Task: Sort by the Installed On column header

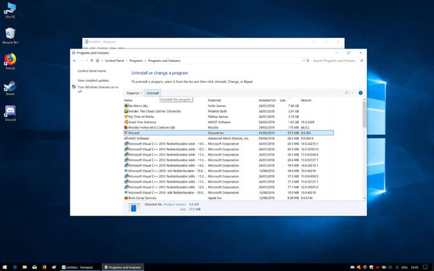Action: point(268,101)
